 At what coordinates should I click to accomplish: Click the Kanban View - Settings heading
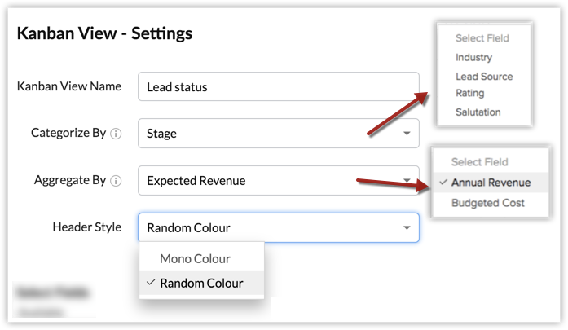(x=104, y=34)
